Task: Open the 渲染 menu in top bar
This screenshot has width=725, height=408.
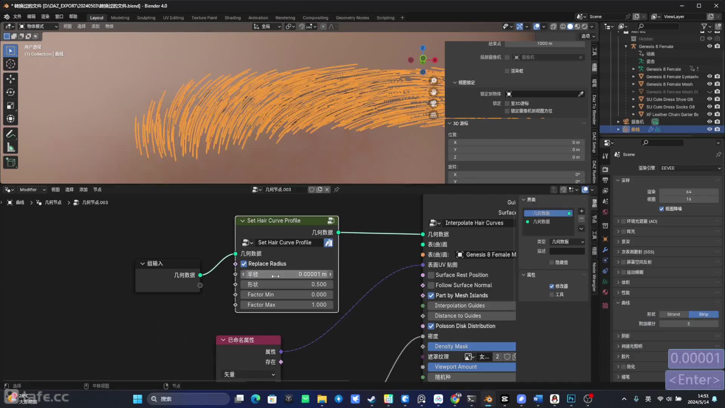Action: (45, 17)
